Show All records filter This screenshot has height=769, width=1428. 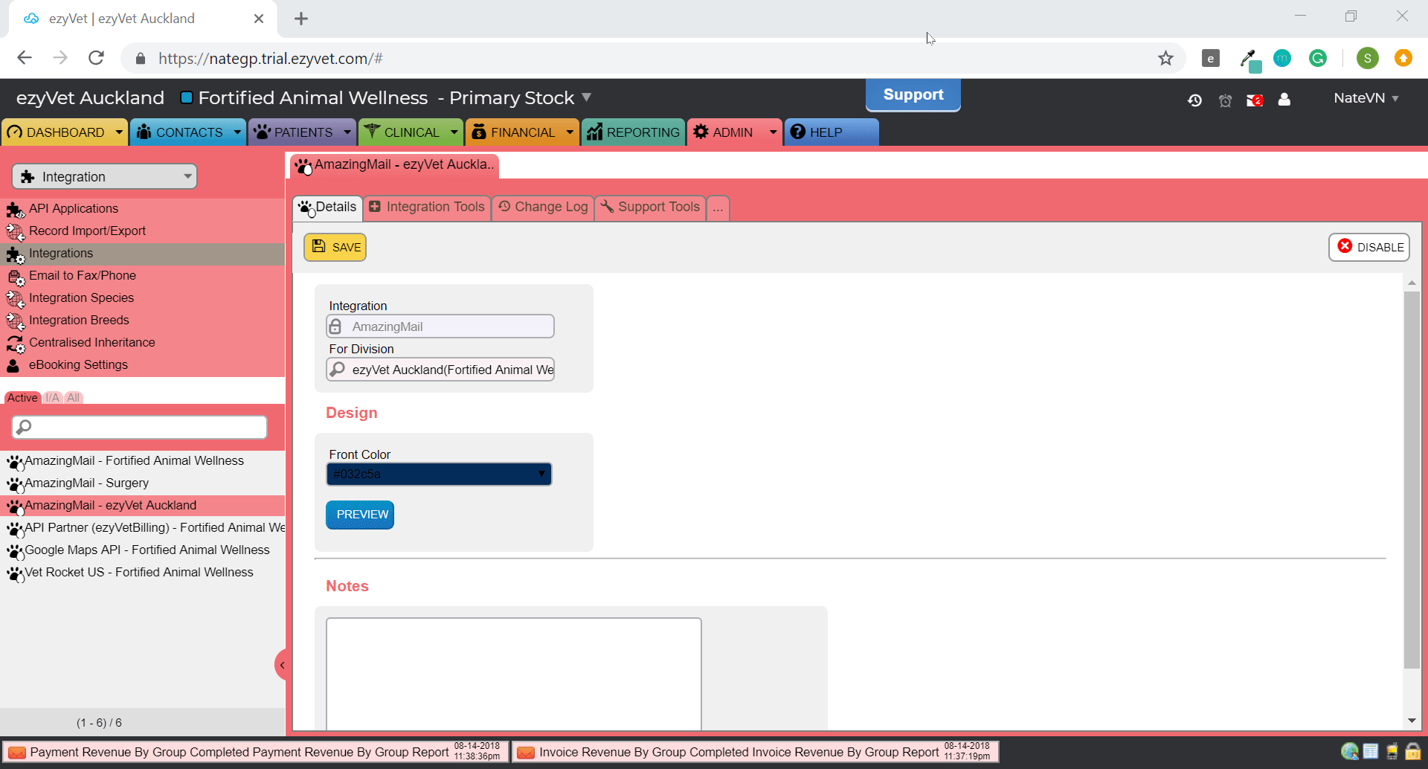(73, 398)
